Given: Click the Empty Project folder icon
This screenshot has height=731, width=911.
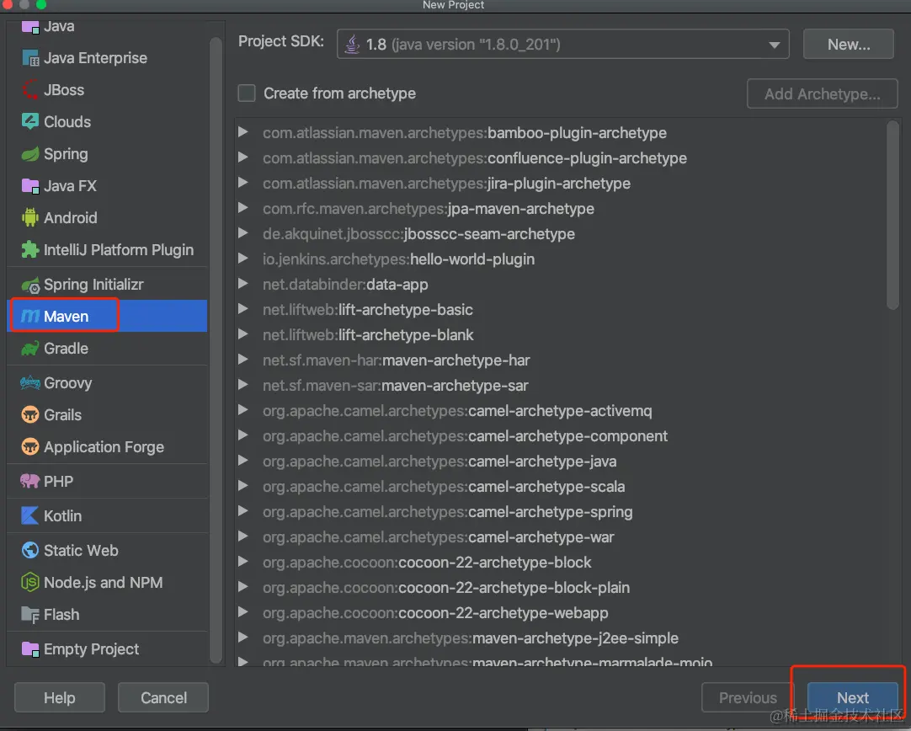Looking at the screenshot, I should pos(29,648).
